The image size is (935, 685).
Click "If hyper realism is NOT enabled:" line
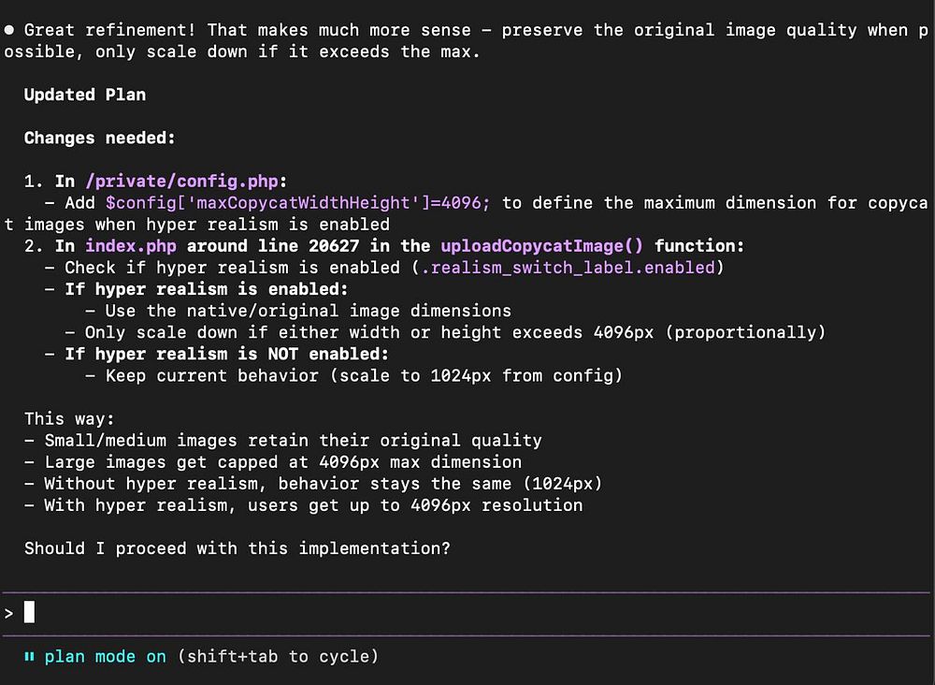[x=226, y=354]
